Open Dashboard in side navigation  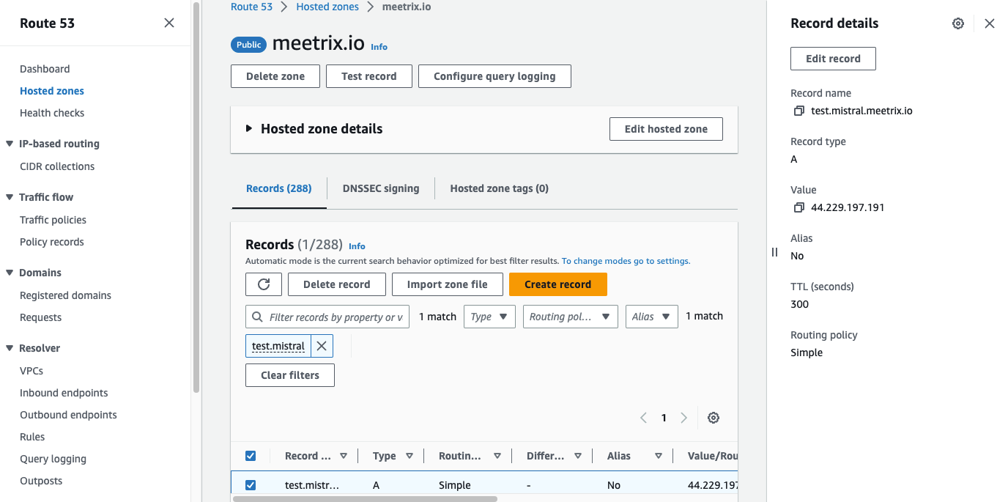[45, 69]
